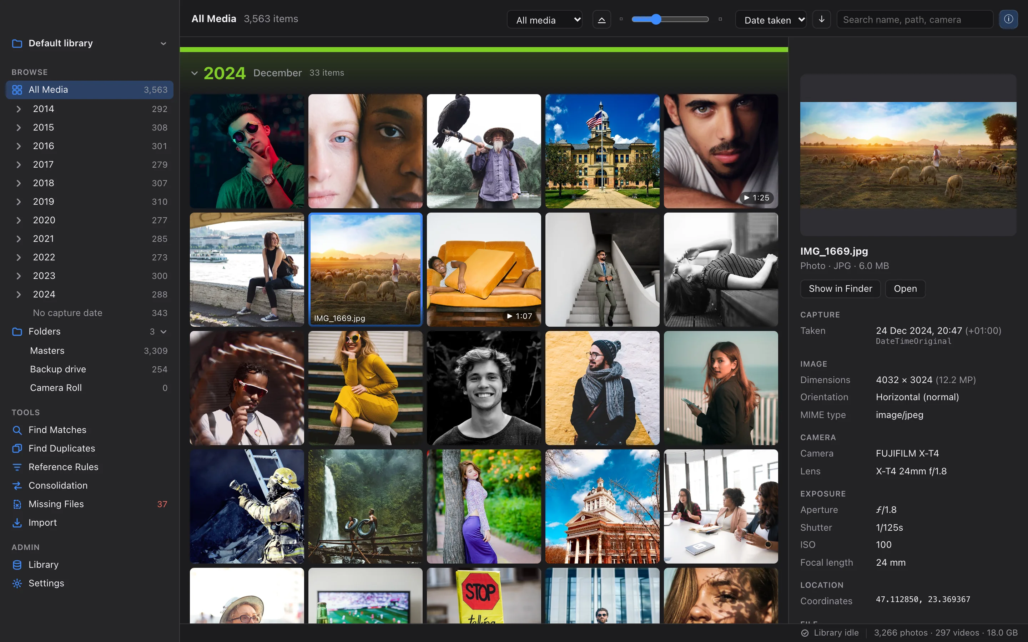Click the Folders section icon
The height and width of the screenshot is (642, 1028).
click(17, 332)
